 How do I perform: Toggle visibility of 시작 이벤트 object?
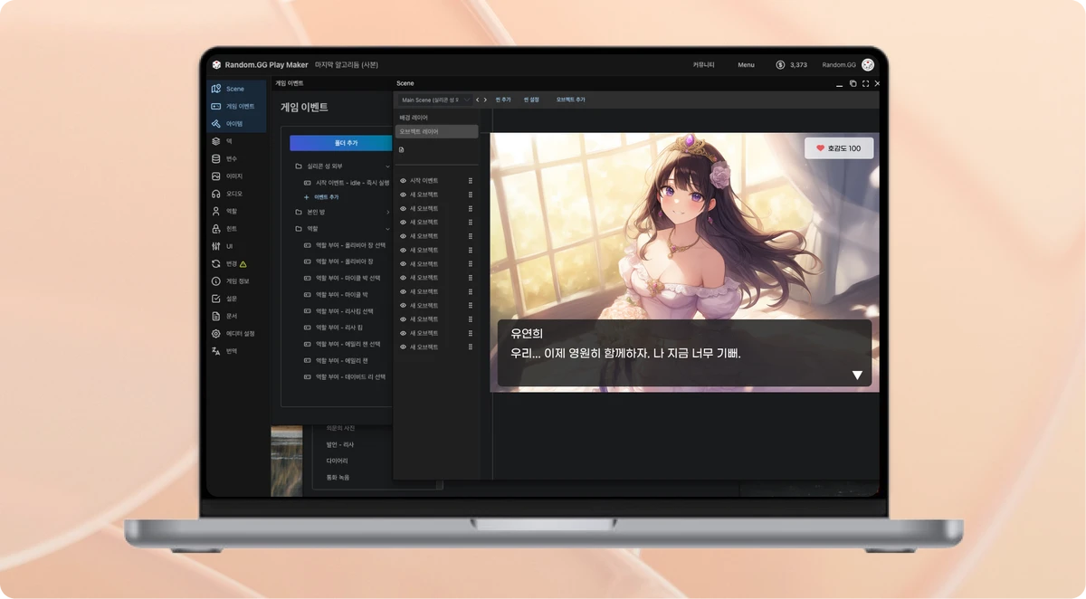click(x=404, y=181)
